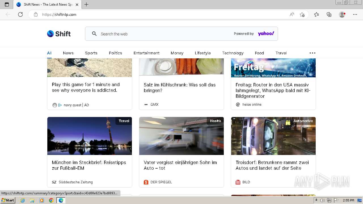Open heise online Freitag router article

coord(273,90)
